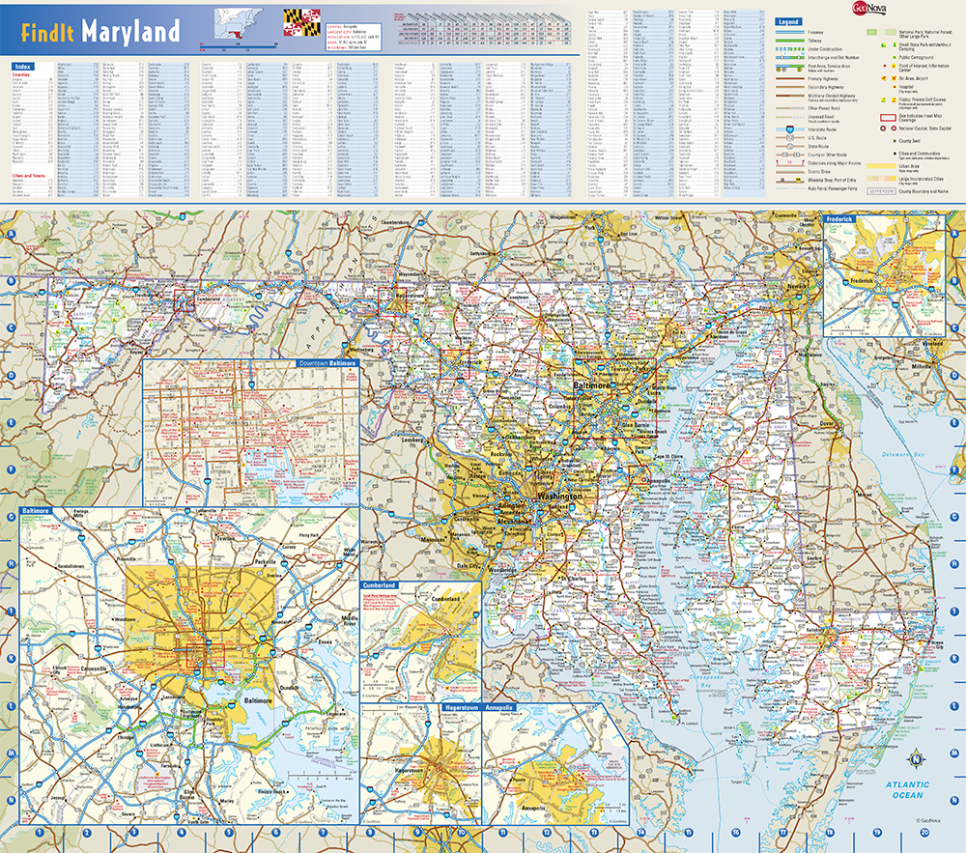The image size is (966, 853).
Task: Click the Delaware Bay label
Action: tap(902, 455)
